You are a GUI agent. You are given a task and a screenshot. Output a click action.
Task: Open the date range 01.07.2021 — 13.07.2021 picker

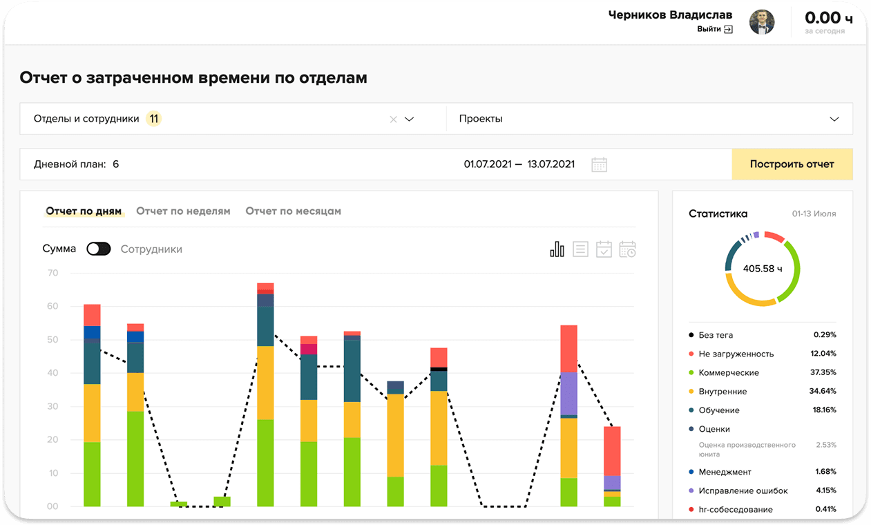[x=519, y=164]
